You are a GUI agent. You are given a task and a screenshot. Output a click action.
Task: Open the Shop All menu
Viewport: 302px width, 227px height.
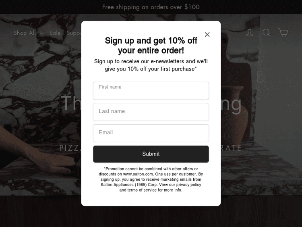click(25, 33)
